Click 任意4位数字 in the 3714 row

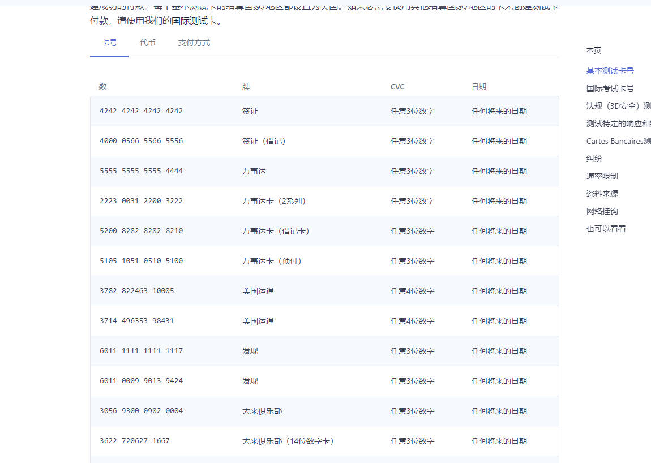(x=412, y=321)
